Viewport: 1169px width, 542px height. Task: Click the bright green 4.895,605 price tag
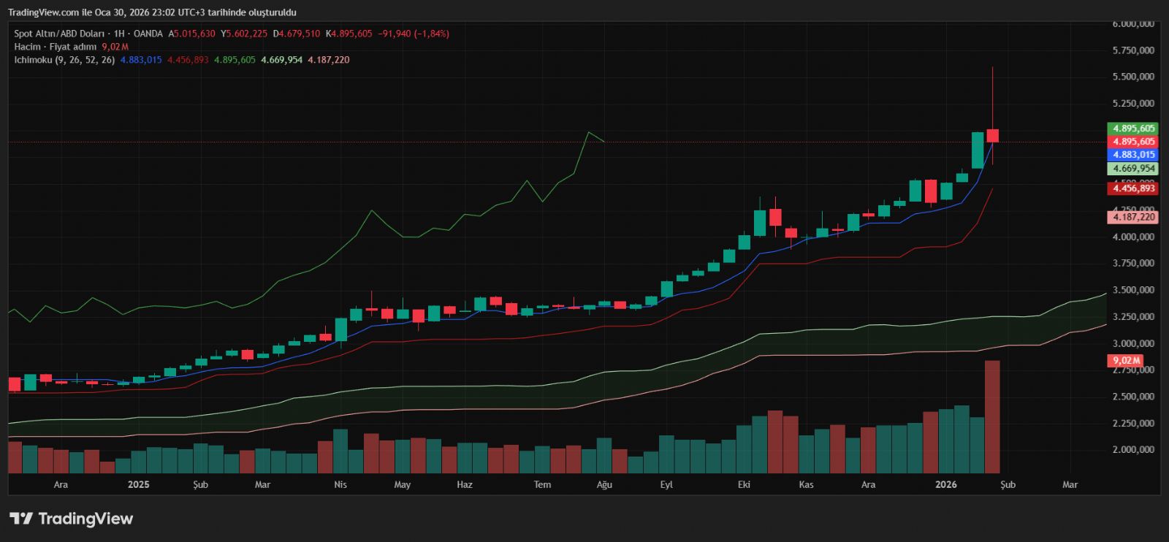coord(1133,129)
